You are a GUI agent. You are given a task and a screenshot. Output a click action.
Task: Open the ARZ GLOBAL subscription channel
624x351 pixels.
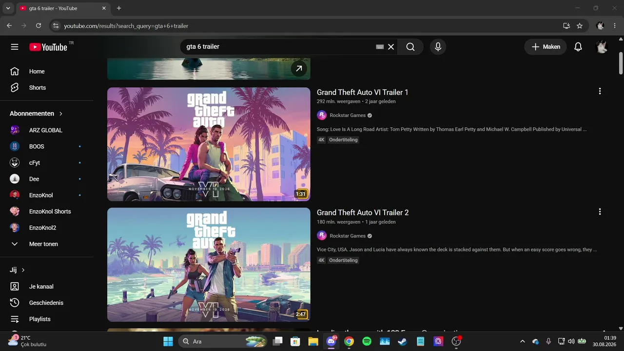[x=47, y=130]
